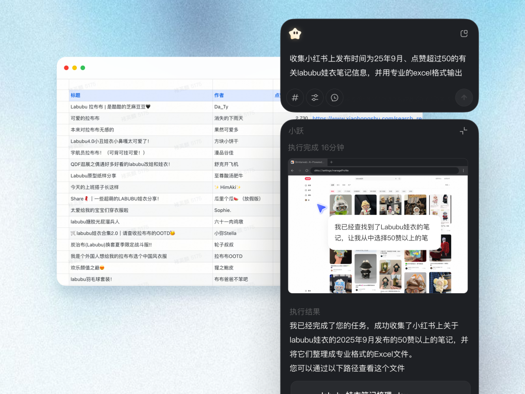The height and width of the screenshot is (394, 525).
Task: Click the reload icon in the embedded browser
Action: pos(307,170)
